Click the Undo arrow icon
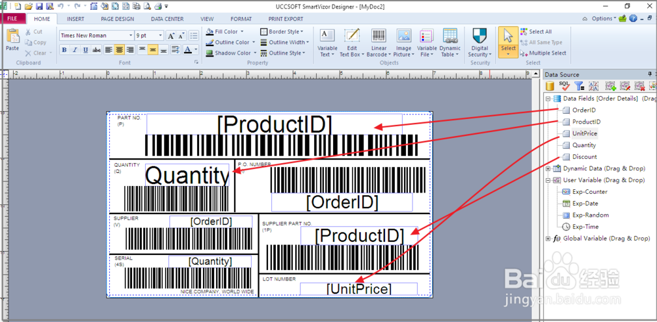657x322 pixels. pyautogui.click(x=60, y=7)
